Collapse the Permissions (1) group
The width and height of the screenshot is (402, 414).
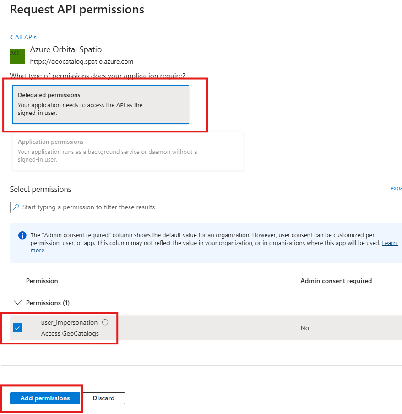pos(18,303)
